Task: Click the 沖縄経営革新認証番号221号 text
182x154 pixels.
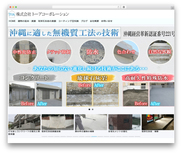Action: [149, 34]
